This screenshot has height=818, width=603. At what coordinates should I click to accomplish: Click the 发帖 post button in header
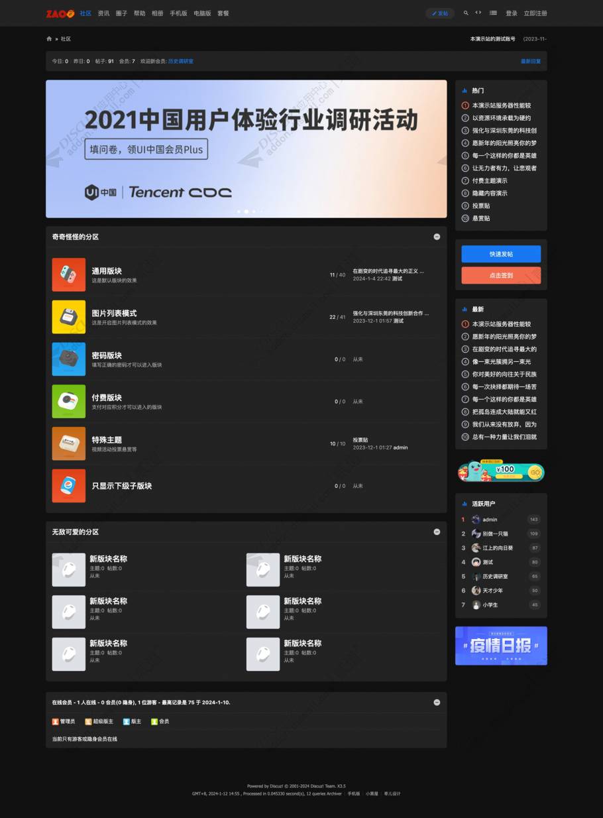tap(440, 13)
